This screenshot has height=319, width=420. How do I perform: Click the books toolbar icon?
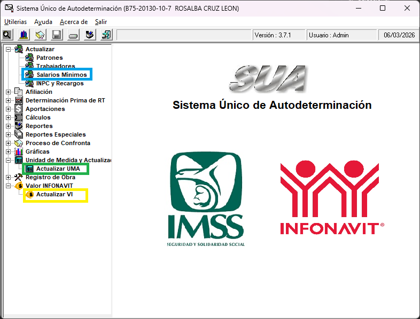pyautogui.click(x=24, y=35)
